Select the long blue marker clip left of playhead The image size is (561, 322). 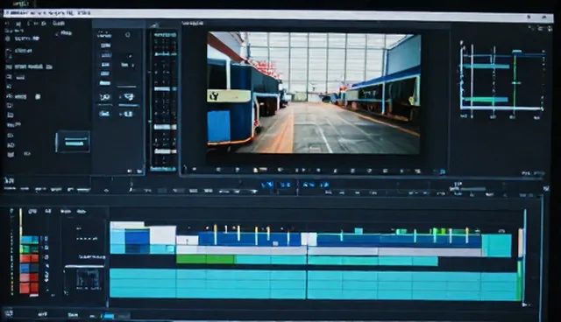250,239
